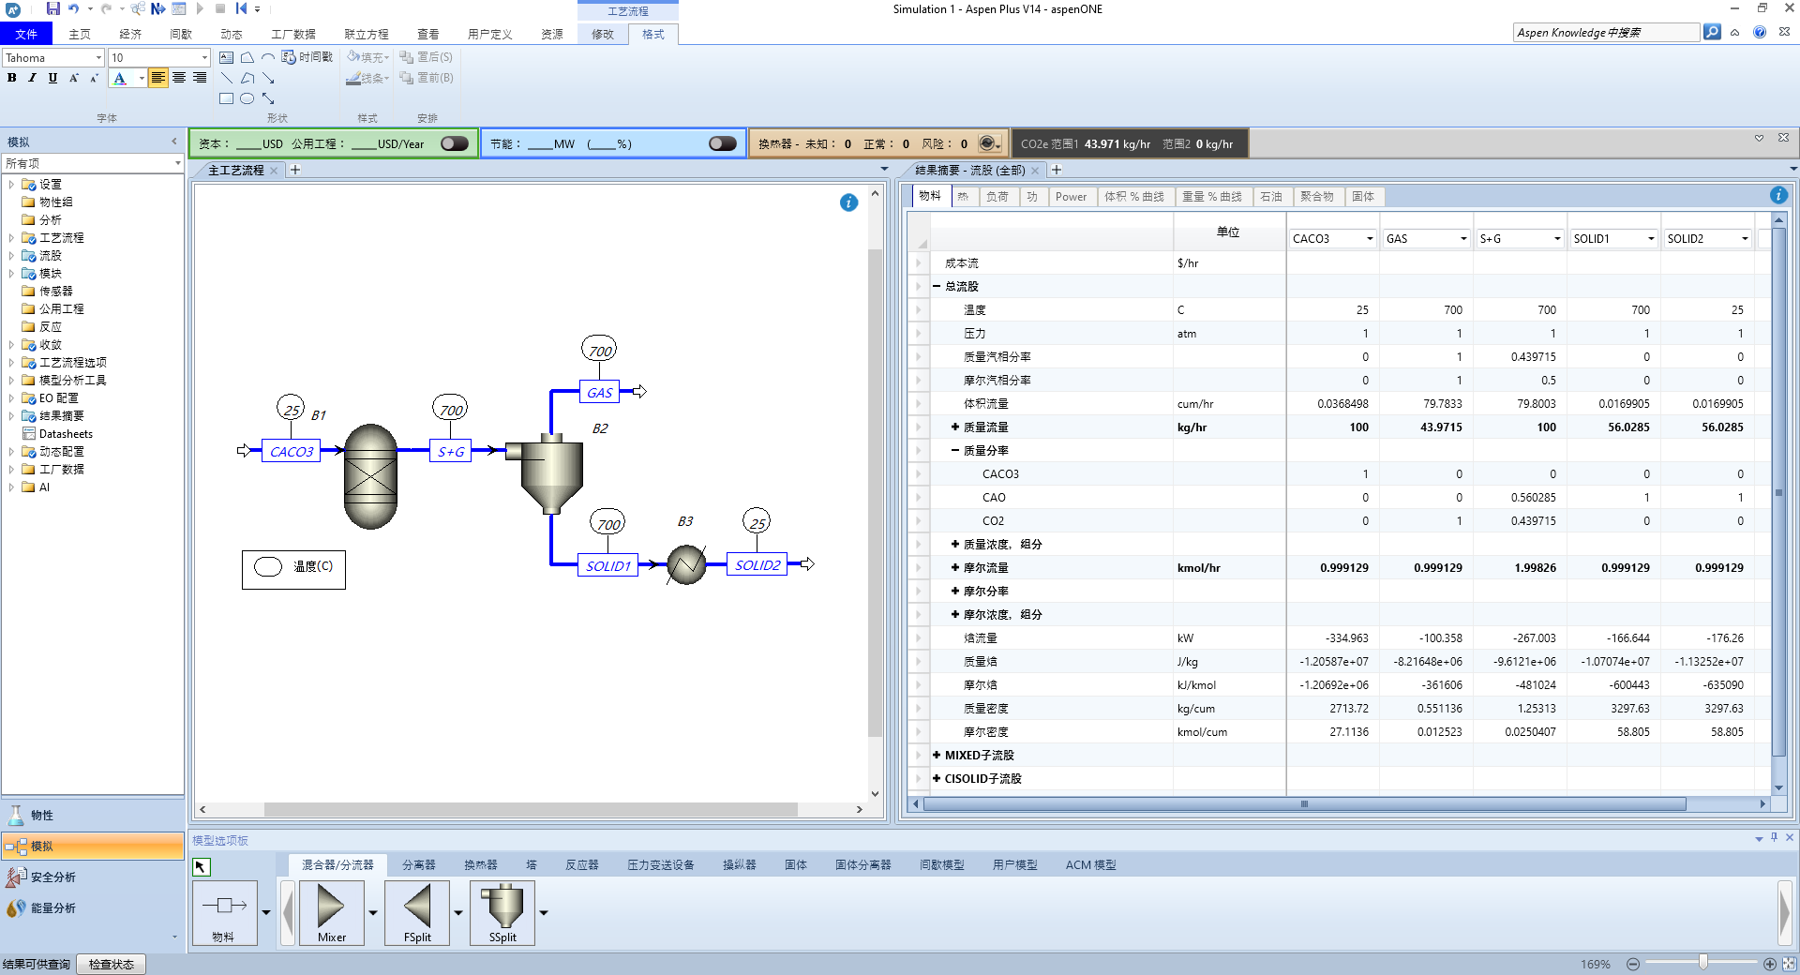Click the Mixer model icon
The image size is (1800, 975).
coord(331,912)
